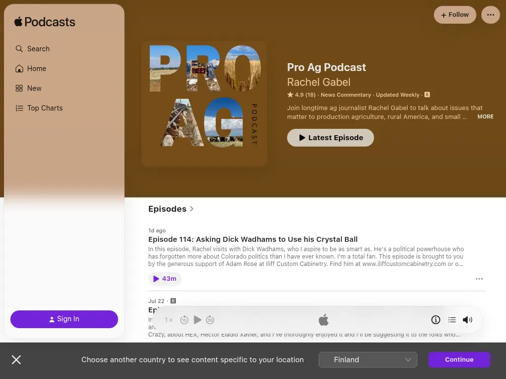Adjust volume with speaker icon
The image size is (506, 379).
pos(467,320)
